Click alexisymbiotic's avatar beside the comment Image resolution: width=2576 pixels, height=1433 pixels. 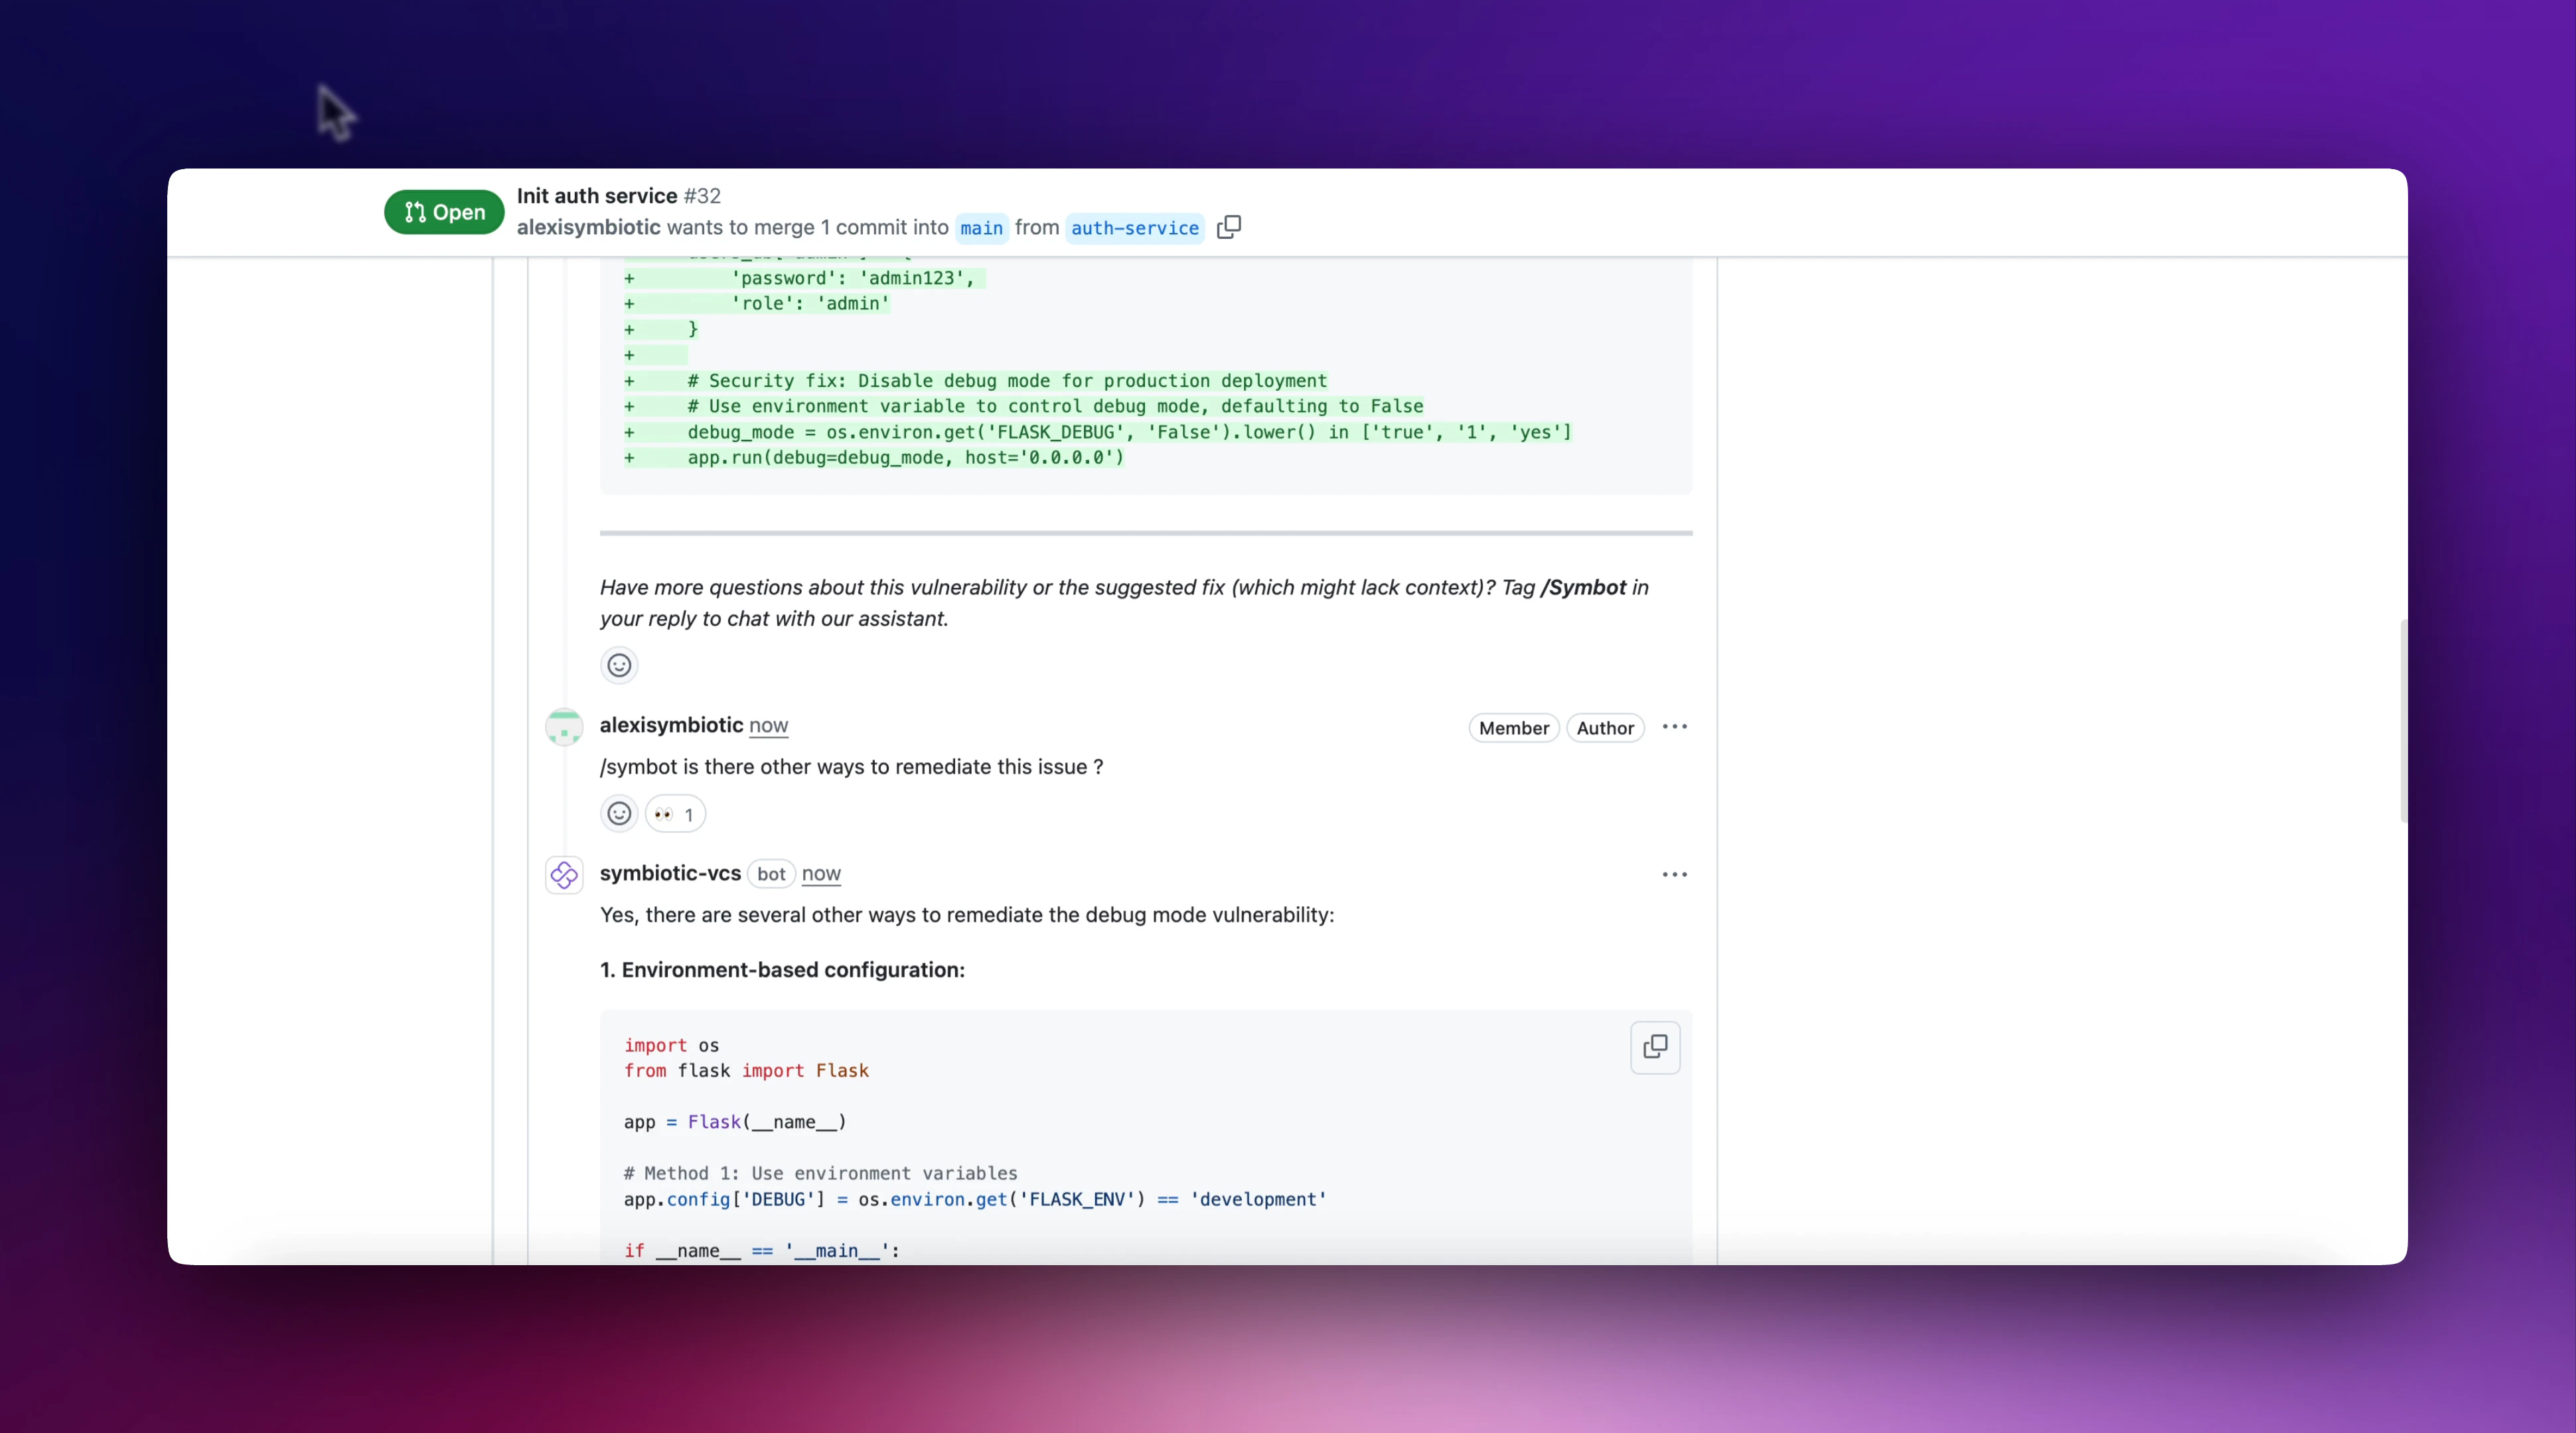point(564,726)
